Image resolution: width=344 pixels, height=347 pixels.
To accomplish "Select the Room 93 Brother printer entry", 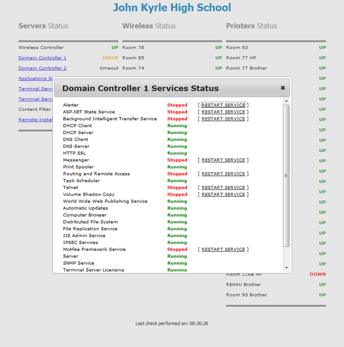I will click(x=276, y=295).
